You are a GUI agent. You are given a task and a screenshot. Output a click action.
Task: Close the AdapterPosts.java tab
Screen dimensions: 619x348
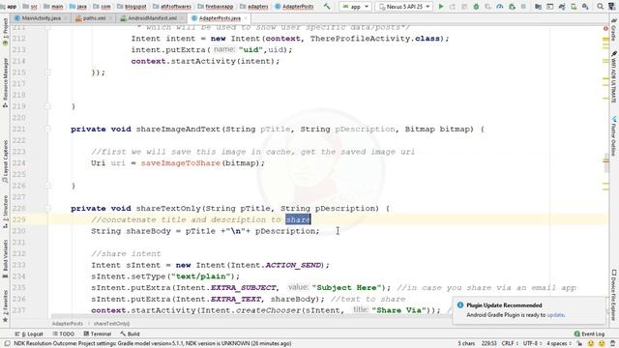point(246,18)
